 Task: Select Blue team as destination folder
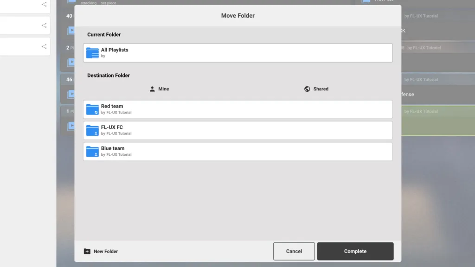click(x=238, y=152)
